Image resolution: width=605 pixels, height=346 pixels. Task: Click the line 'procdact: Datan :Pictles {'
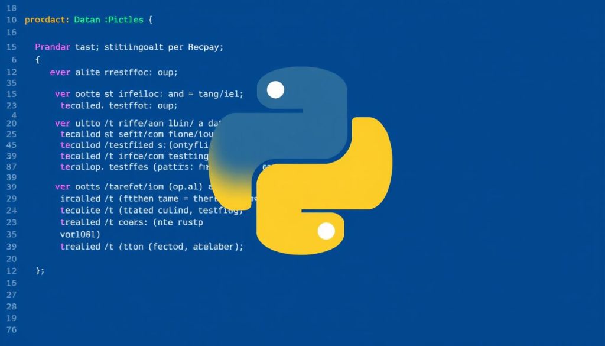89,20
